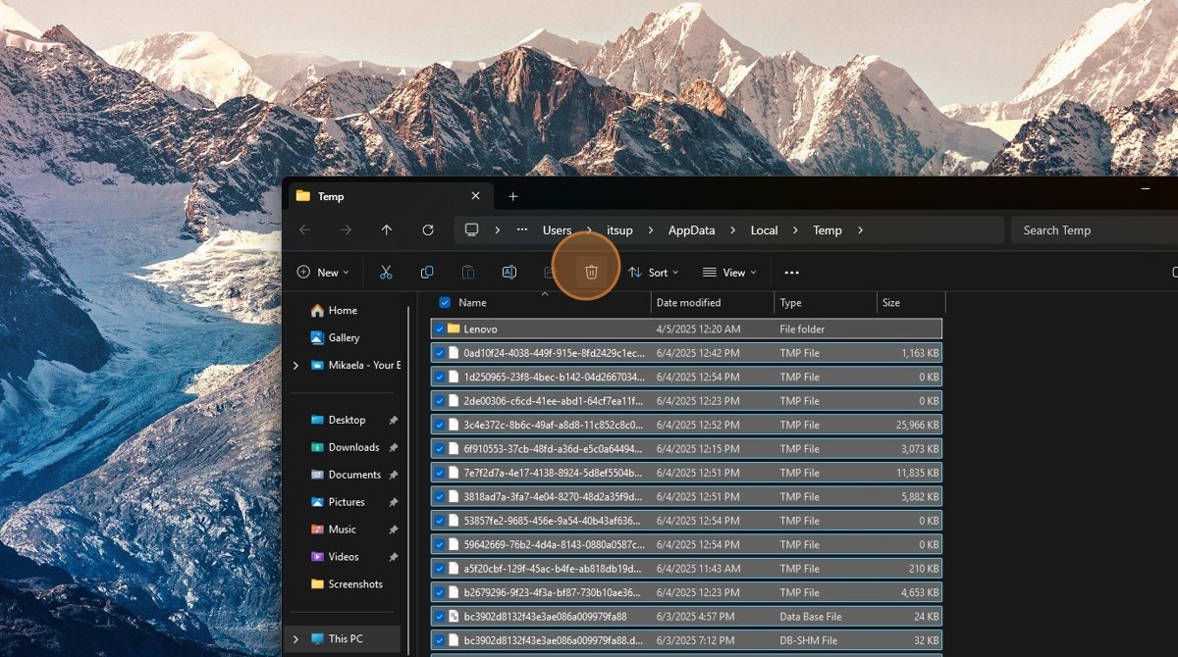Image resolution: width=1178 pixels, height=657 pixels.
Task: Uncheck the Lenovo folder checkbox
Action: pyautogui.click(x=440, y=329)
